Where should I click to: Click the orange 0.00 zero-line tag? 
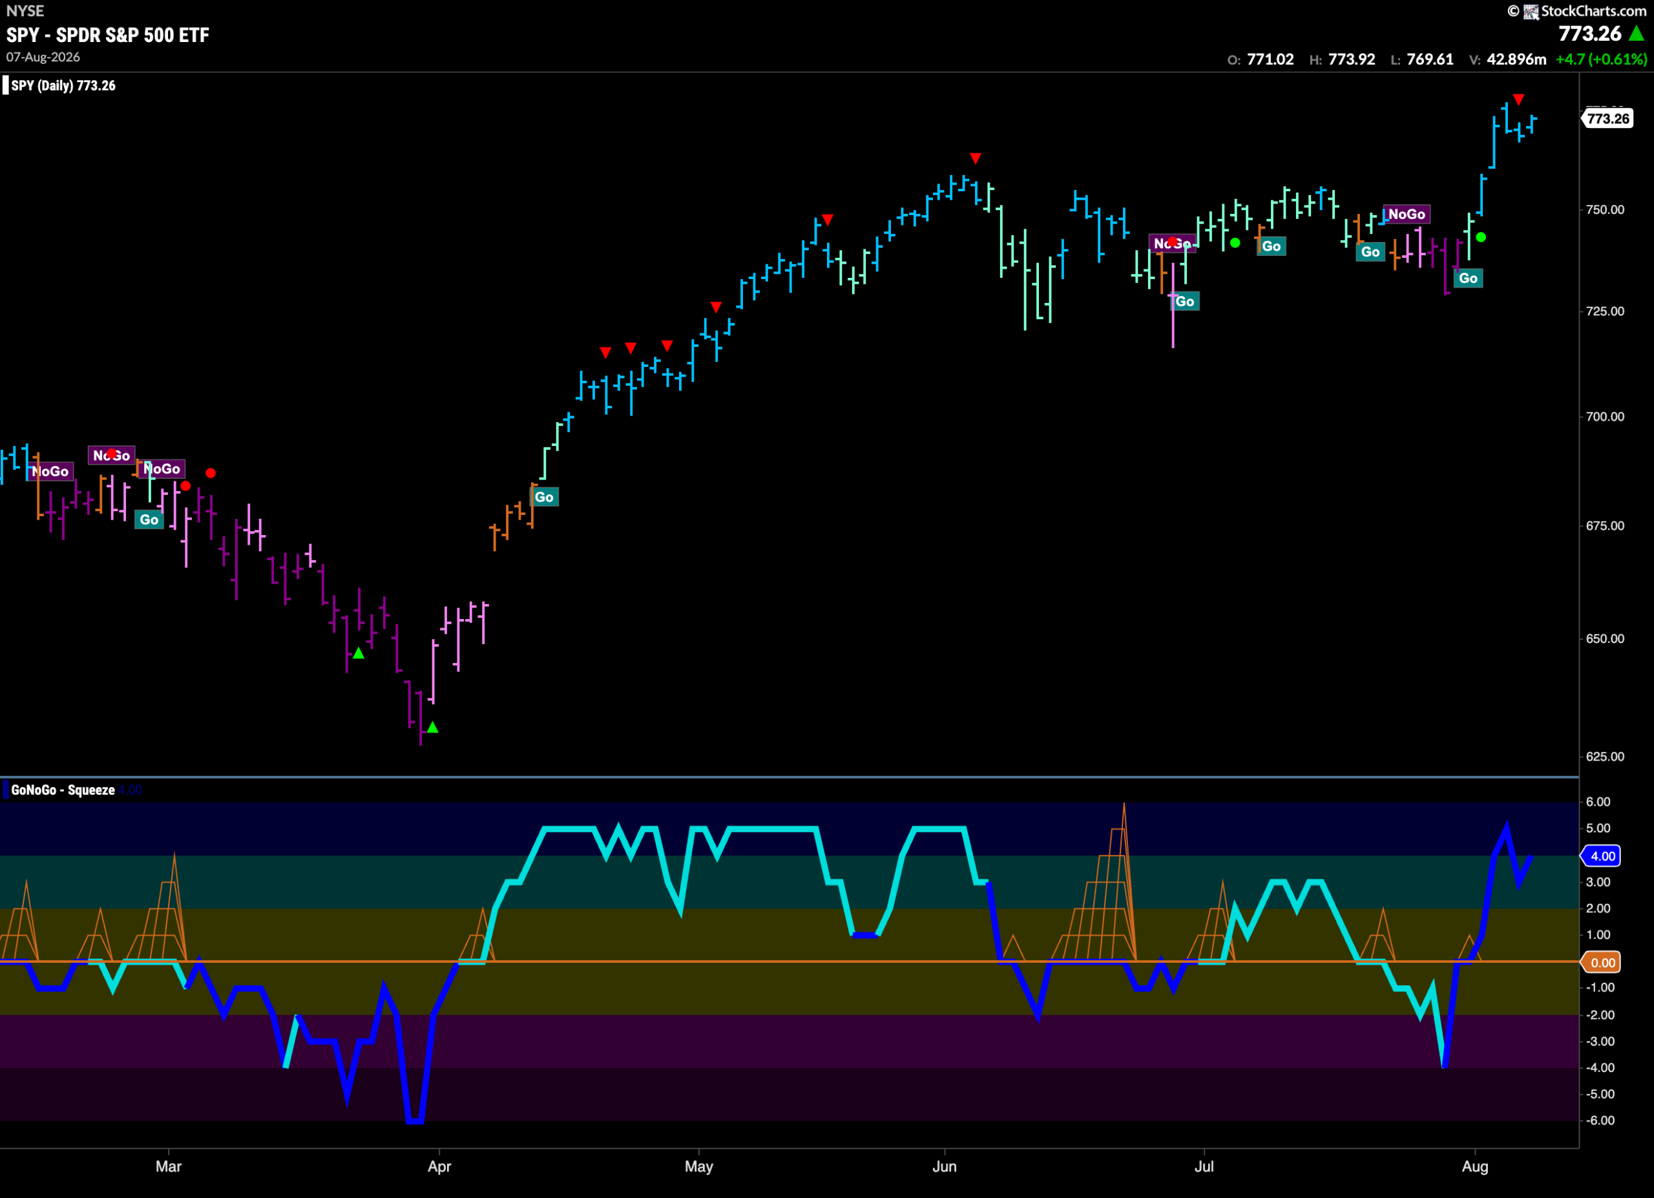1601,963
